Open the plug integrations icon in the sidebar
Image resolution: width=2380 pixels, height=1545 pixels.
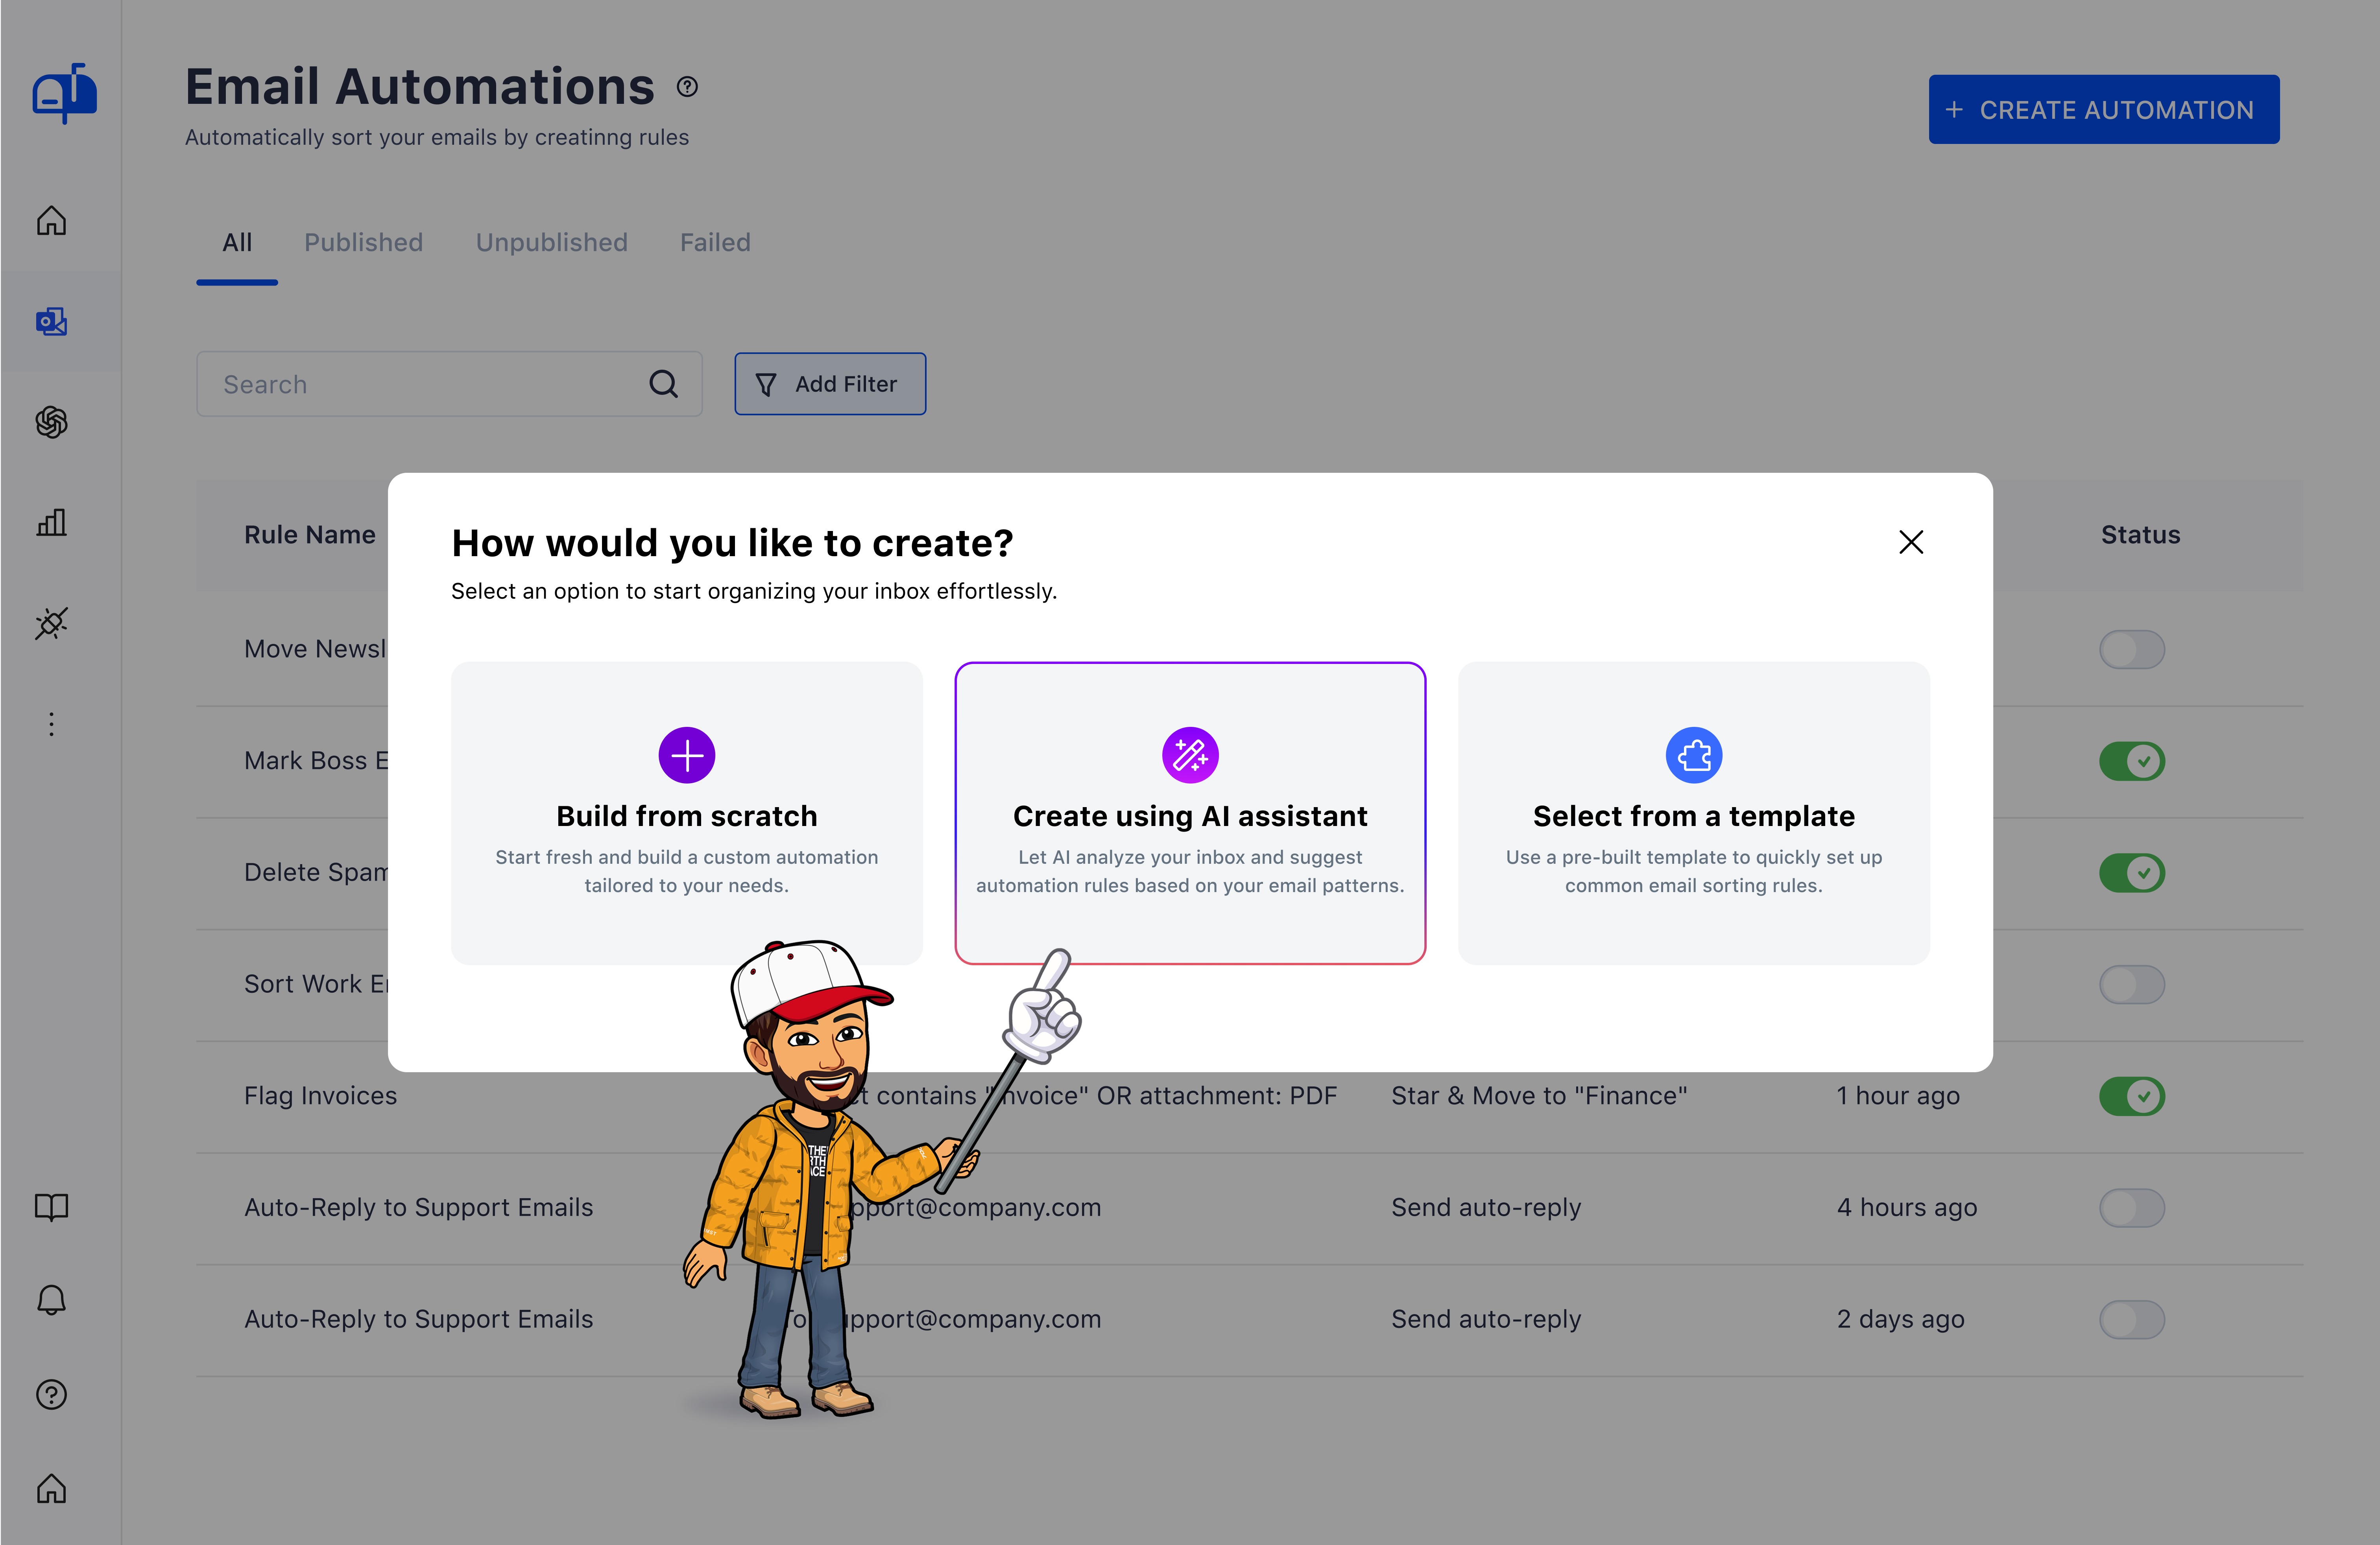[52, 623]
